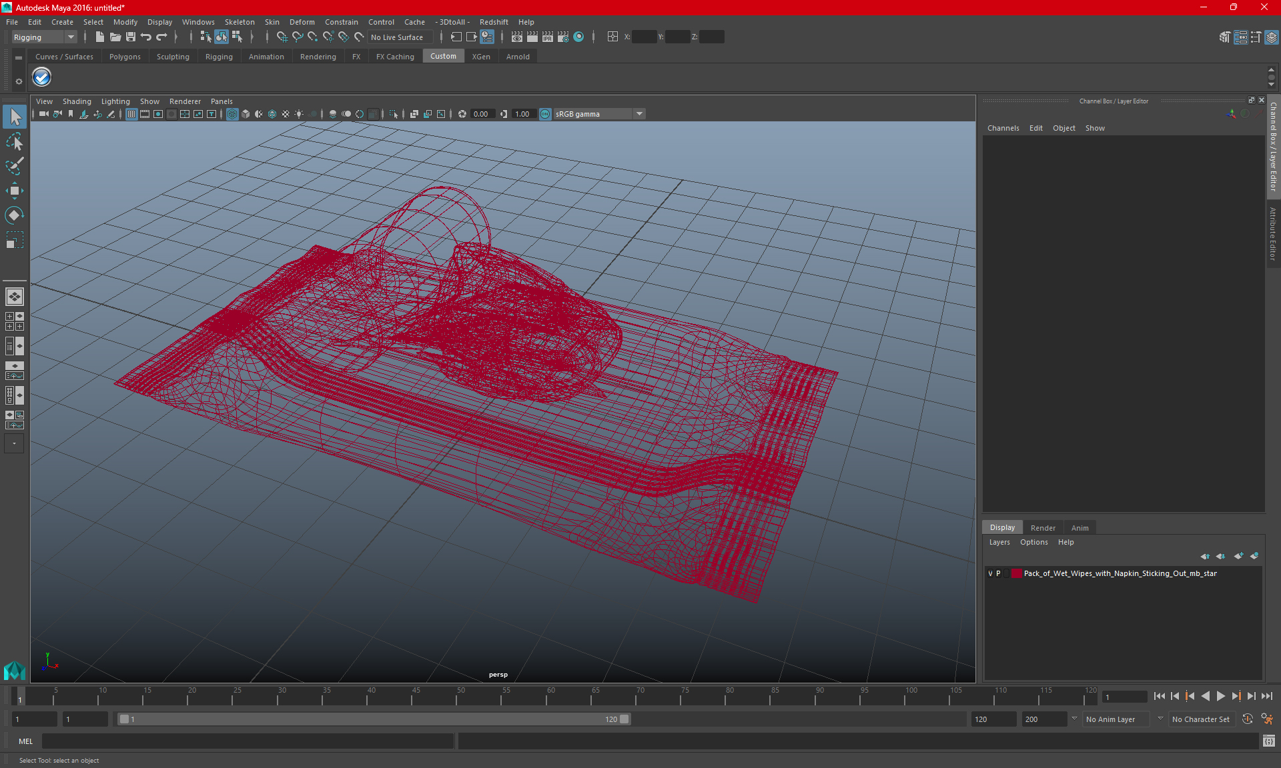Viewport: 1281px width, 768px height.
Task: Activate the Rotate tool
Action: click(x=15, y=215)
